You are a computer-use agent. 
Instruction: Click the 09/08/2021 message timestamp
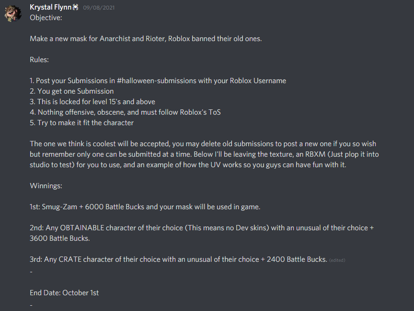click(x=99, y=8)
